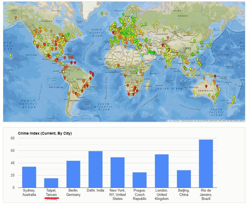
Task: Select the yellow marker on Hawaii
Action: [x=10, y=55]
